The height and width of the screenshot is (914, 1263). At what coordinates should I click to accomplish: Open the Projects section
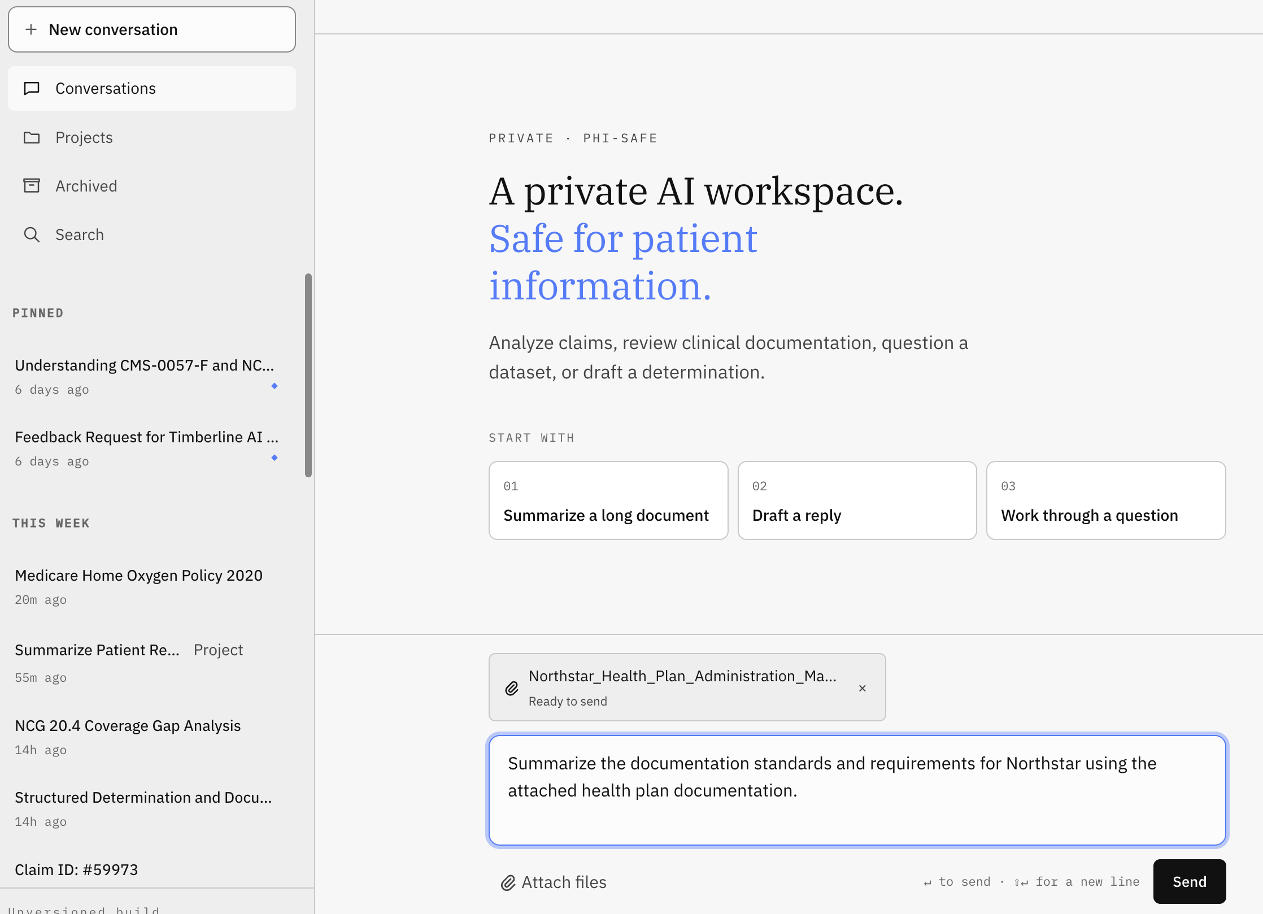pyautogui.click(x=152, y=137)
